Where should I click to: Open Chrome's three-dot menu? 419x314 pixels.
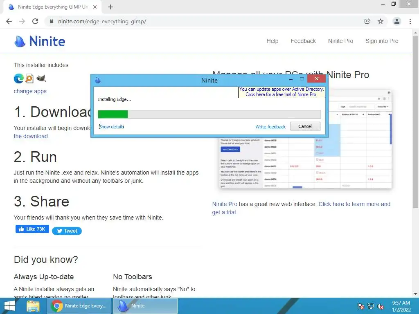pyautogui.click(x=410, y=21)
